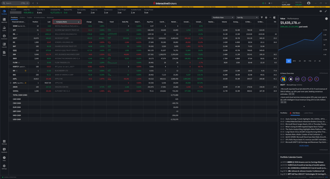Select the AMZN position row
This screenshot has width=330, height=179.
coord(143,87)
